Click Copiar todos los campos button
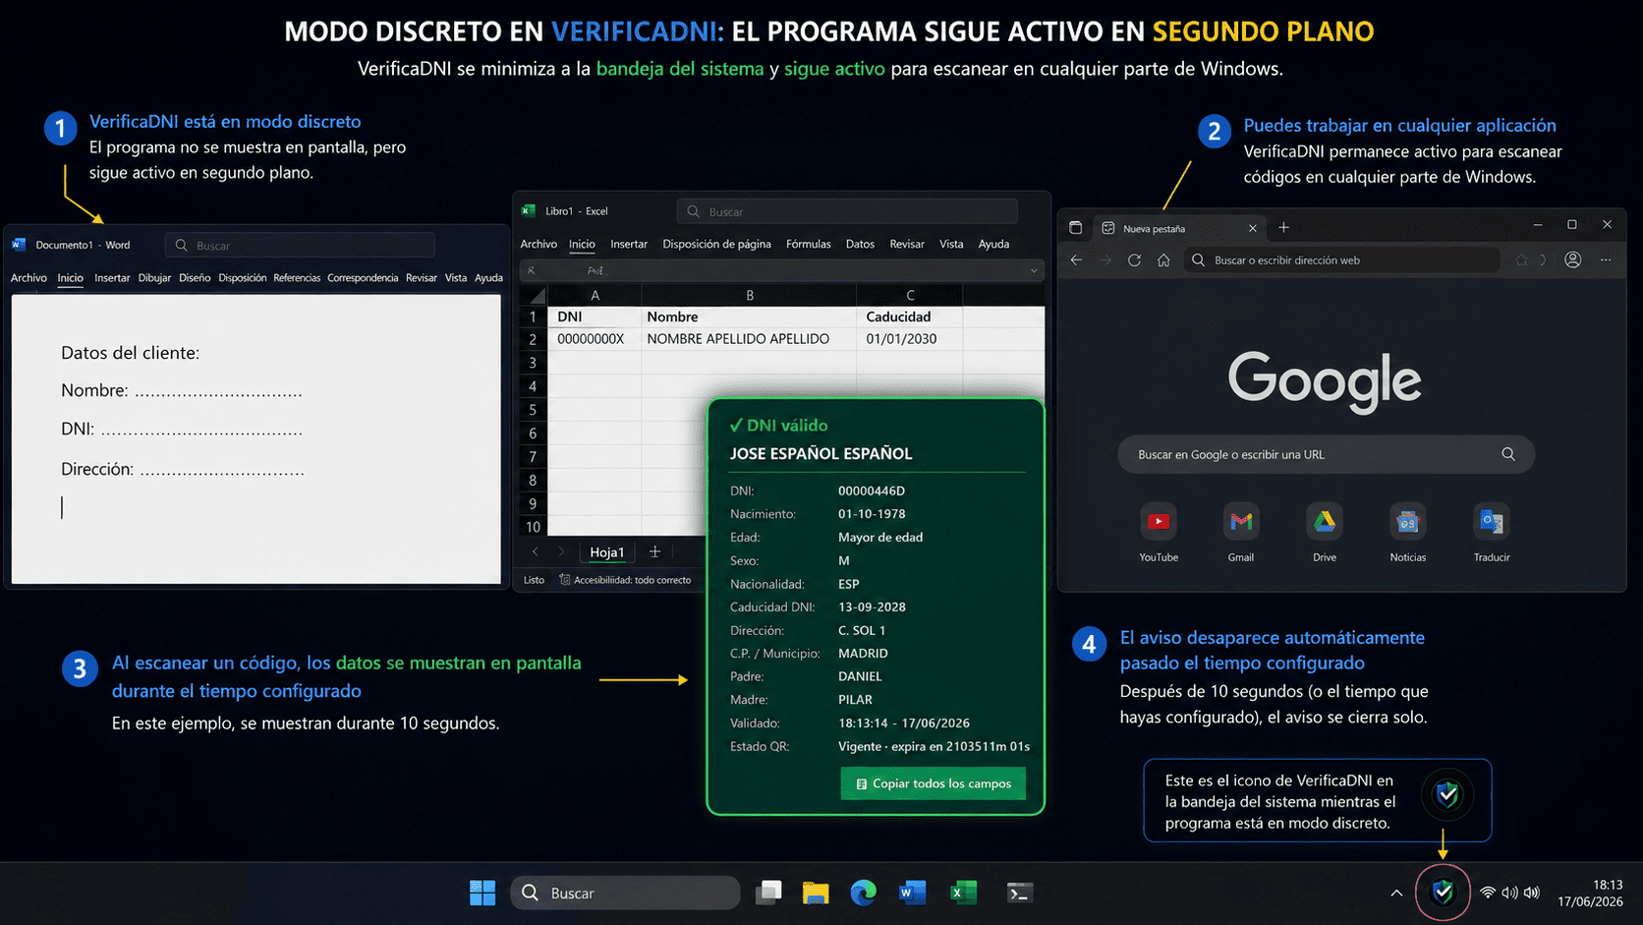 (x=934, y=783)
